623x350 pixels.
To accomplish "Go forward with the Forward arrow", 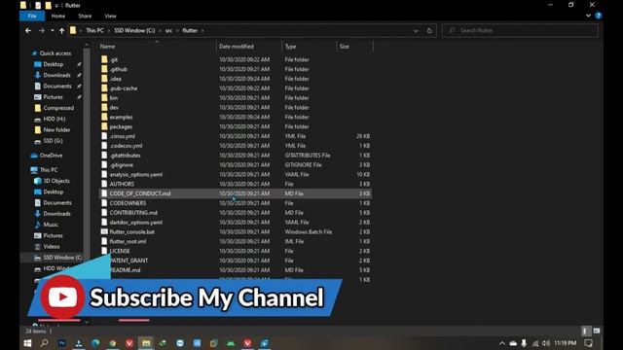I will pos(41,30).
